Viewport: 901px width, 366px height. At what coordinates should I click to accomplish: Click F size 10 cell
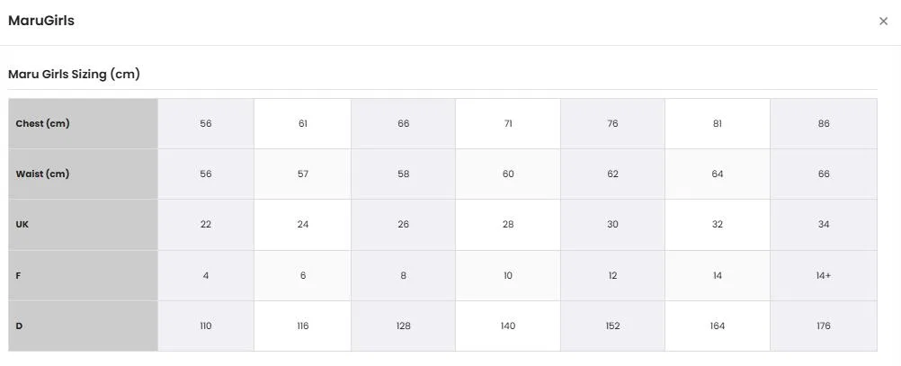point(508,275)
